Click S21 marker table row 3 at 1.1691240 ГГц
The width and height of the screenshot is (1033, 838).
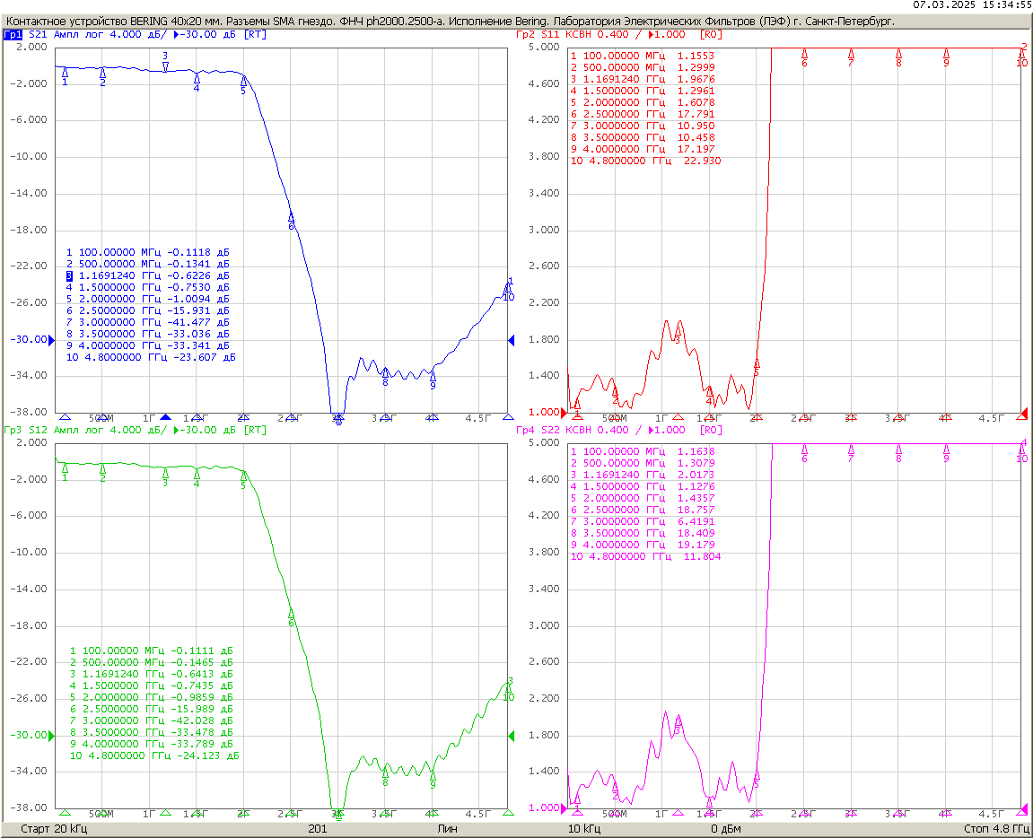pyautogui.click(x=147, y=275)
